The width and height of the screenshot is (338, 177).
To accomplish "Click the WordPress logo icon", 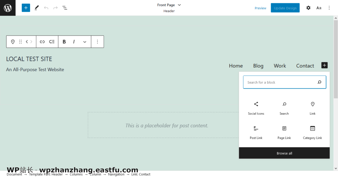I will click(8, 8).
